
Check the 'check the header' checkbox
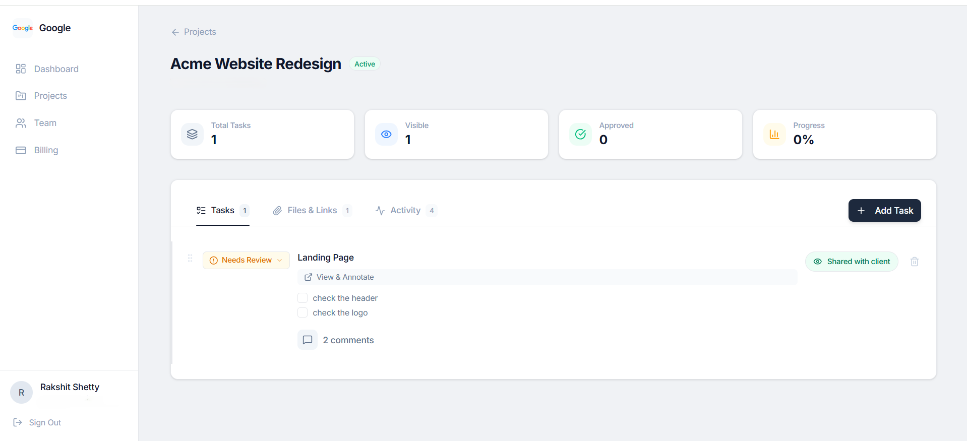pyautogui.click(x=303, y=298)
